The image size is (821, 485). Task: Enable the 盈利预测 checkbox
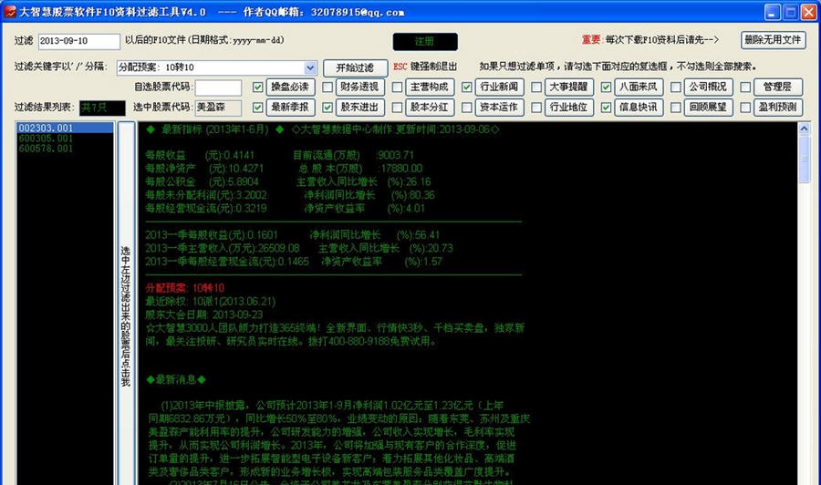pos(745,108)
